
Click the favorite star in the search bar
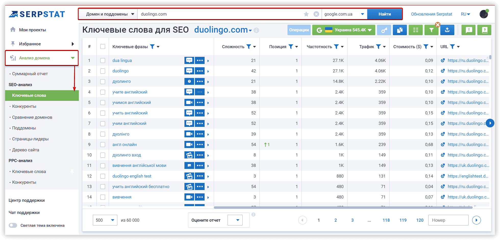(x=306, y=14)
